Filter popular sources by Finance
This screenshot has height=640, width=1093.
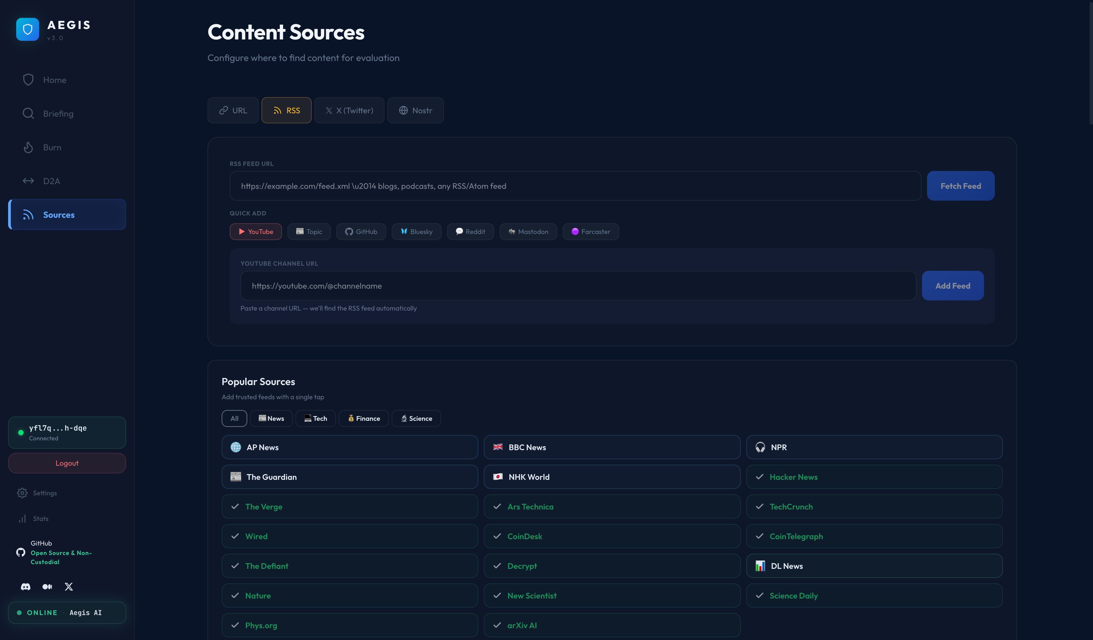click(x=363, y=418)
